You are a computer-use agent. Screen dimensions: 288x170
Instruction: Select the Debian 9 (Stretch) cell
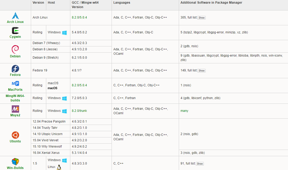[50, 58]
